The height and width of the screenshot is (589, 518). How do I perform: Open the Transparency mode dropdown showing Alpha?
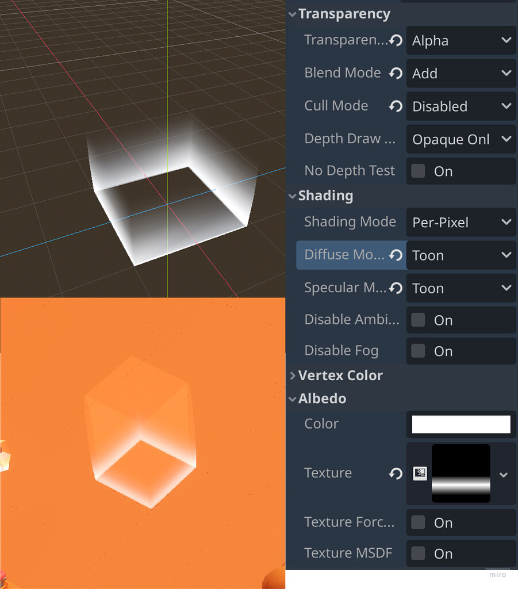461,40
